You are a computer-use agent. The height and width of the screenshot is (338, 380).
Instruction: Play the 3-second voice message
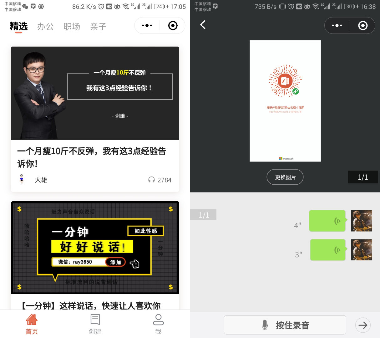tap(328, 250)
